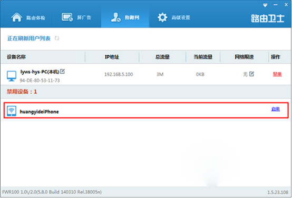Click the user-block icon for 防蹭网

click(x=116, y=17)
